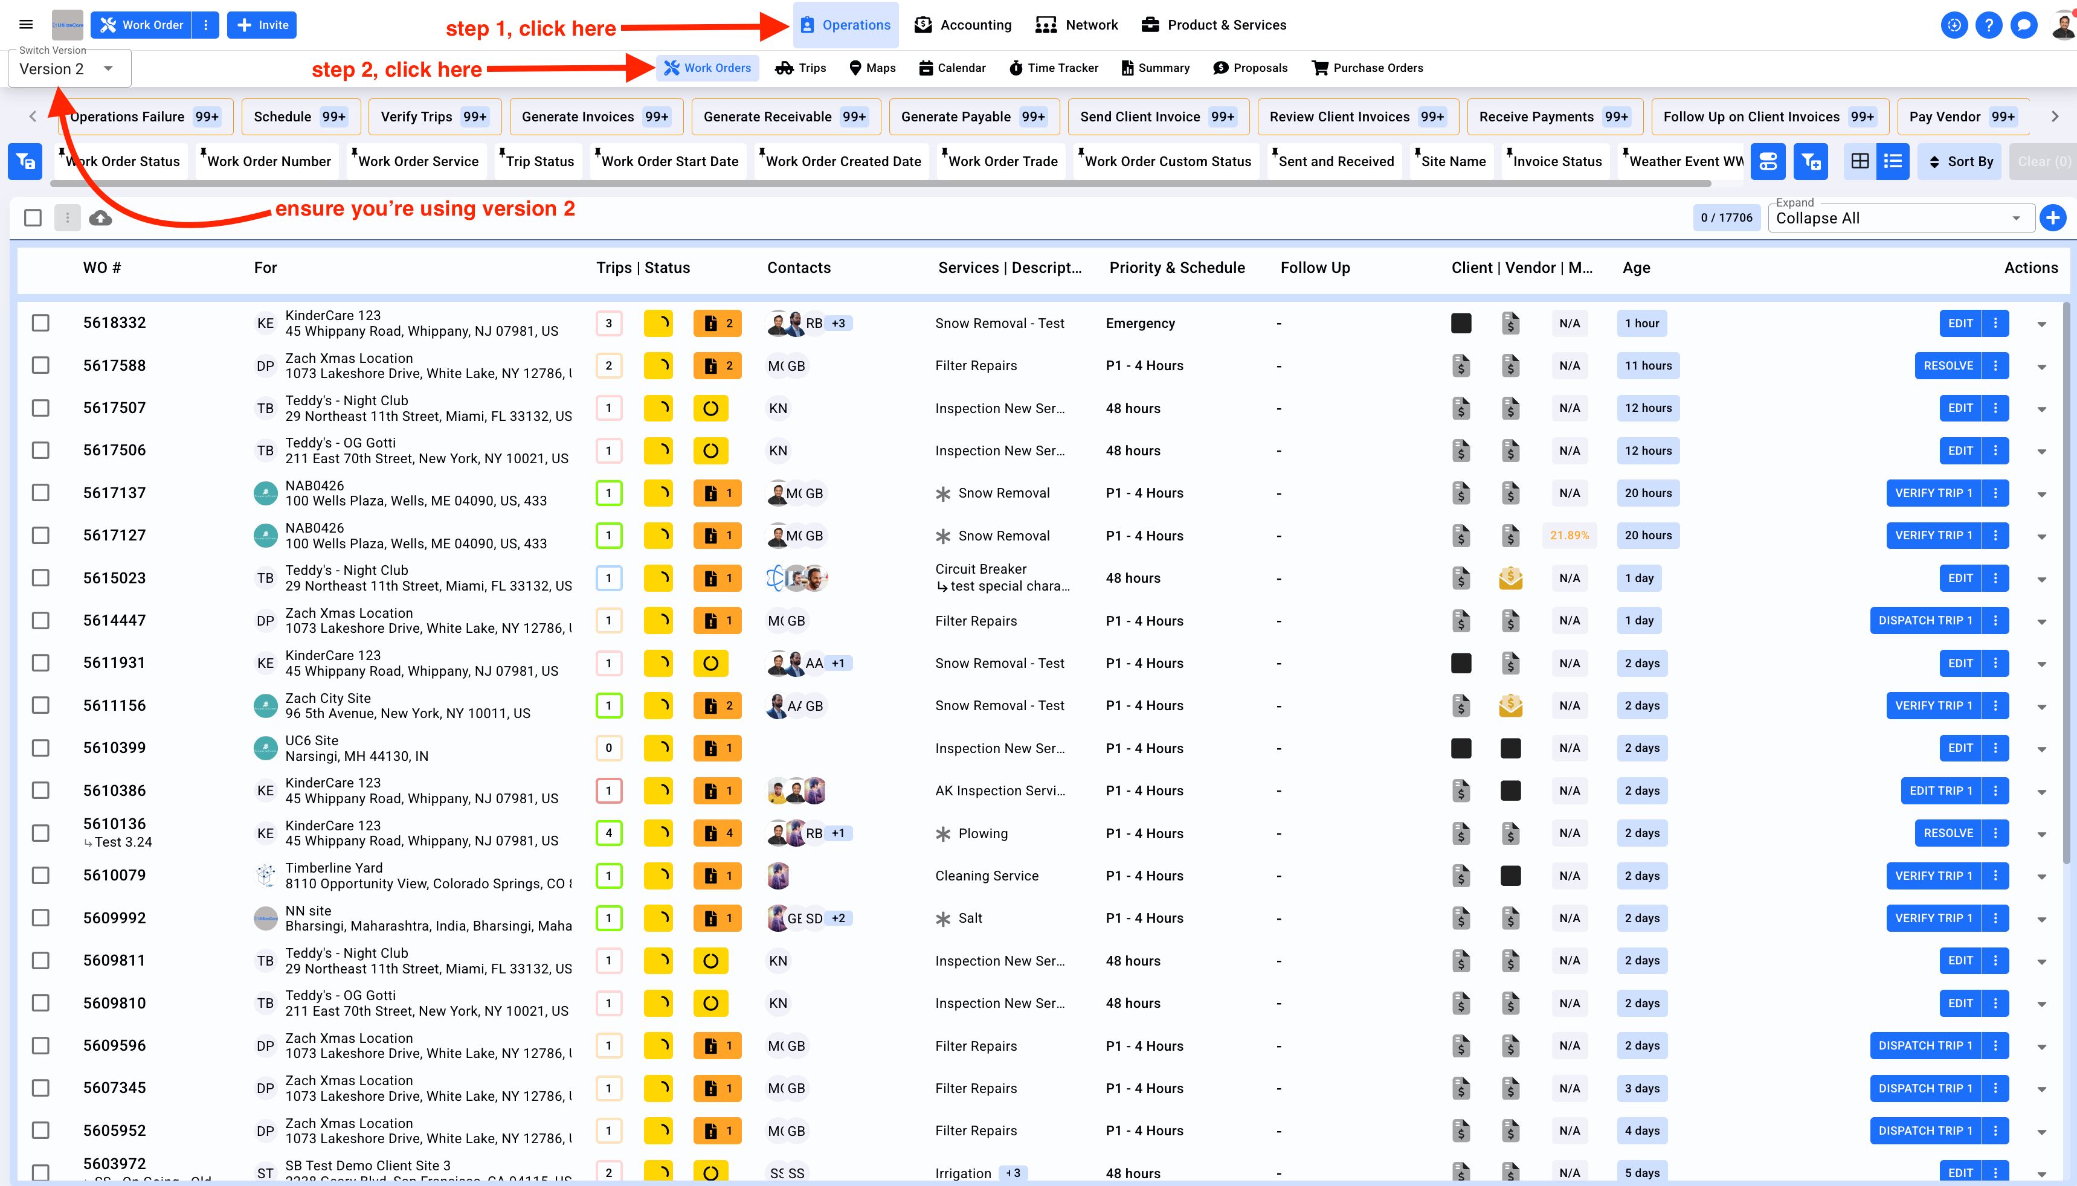
Task: Open the chat messages icon
Action: pyautogui.click(x=2023, y=25)
